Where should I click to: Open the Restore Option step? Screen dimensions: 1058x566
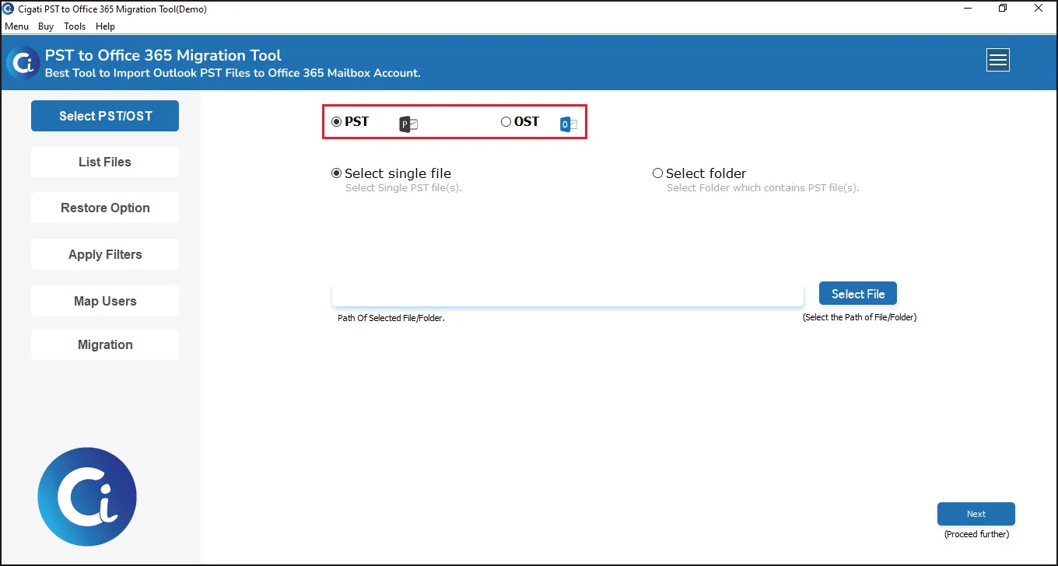pos(105,208)
